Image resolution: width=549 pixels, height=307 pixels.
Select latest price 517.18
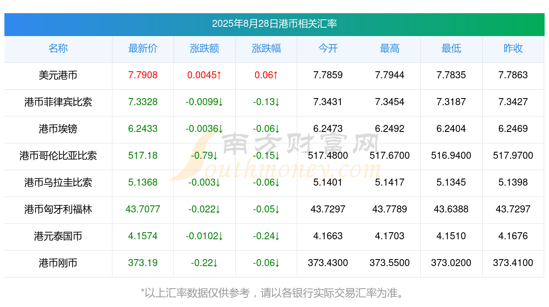[143, 156]
